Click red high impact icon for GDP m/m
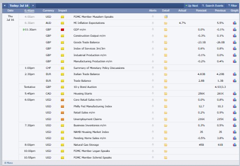This screenshot has width=240, height=166. [x=62, y=30]
